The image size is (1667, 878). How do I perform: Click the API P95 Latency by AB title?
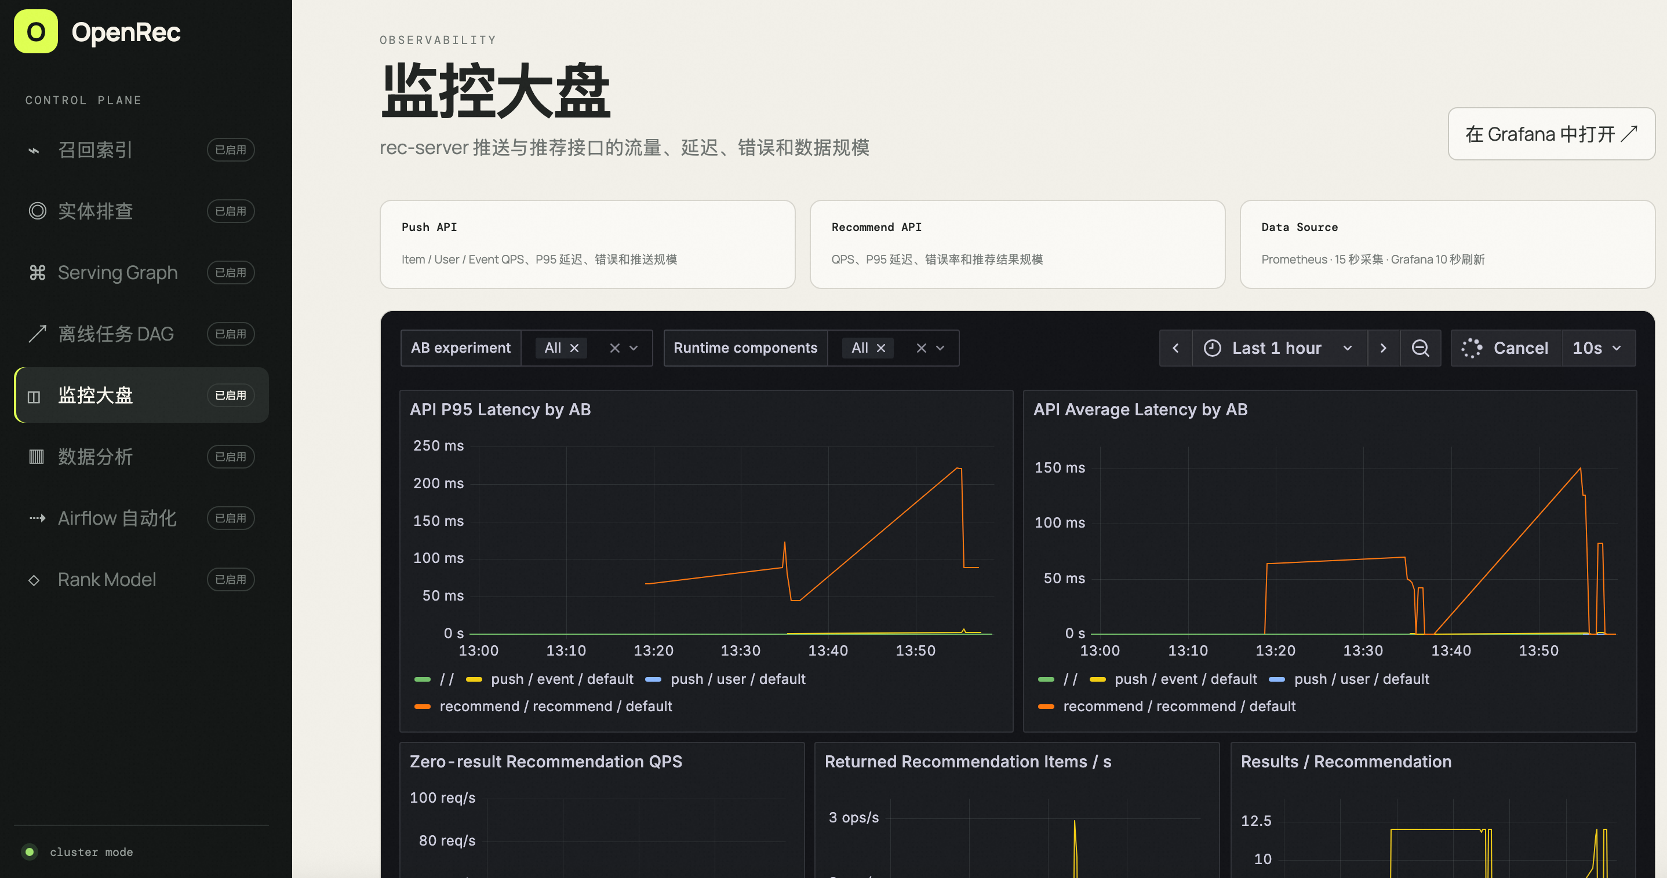500,409
